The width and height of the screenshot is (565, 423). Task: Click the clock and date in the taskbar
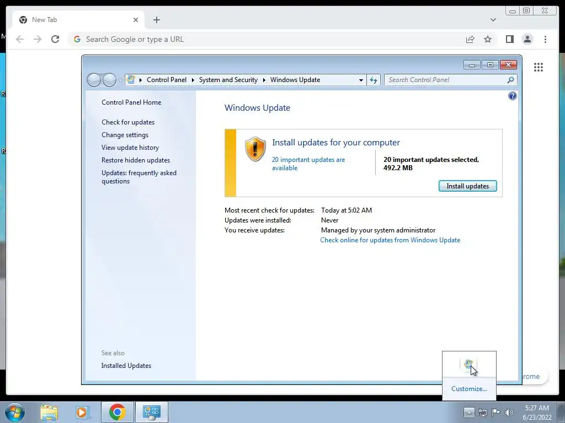(x=537, y=413)
